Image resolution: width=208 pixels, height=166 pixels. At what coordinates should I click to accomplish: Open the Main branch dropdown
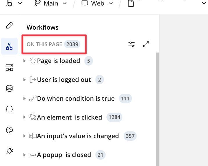click(x=50, y=3)
